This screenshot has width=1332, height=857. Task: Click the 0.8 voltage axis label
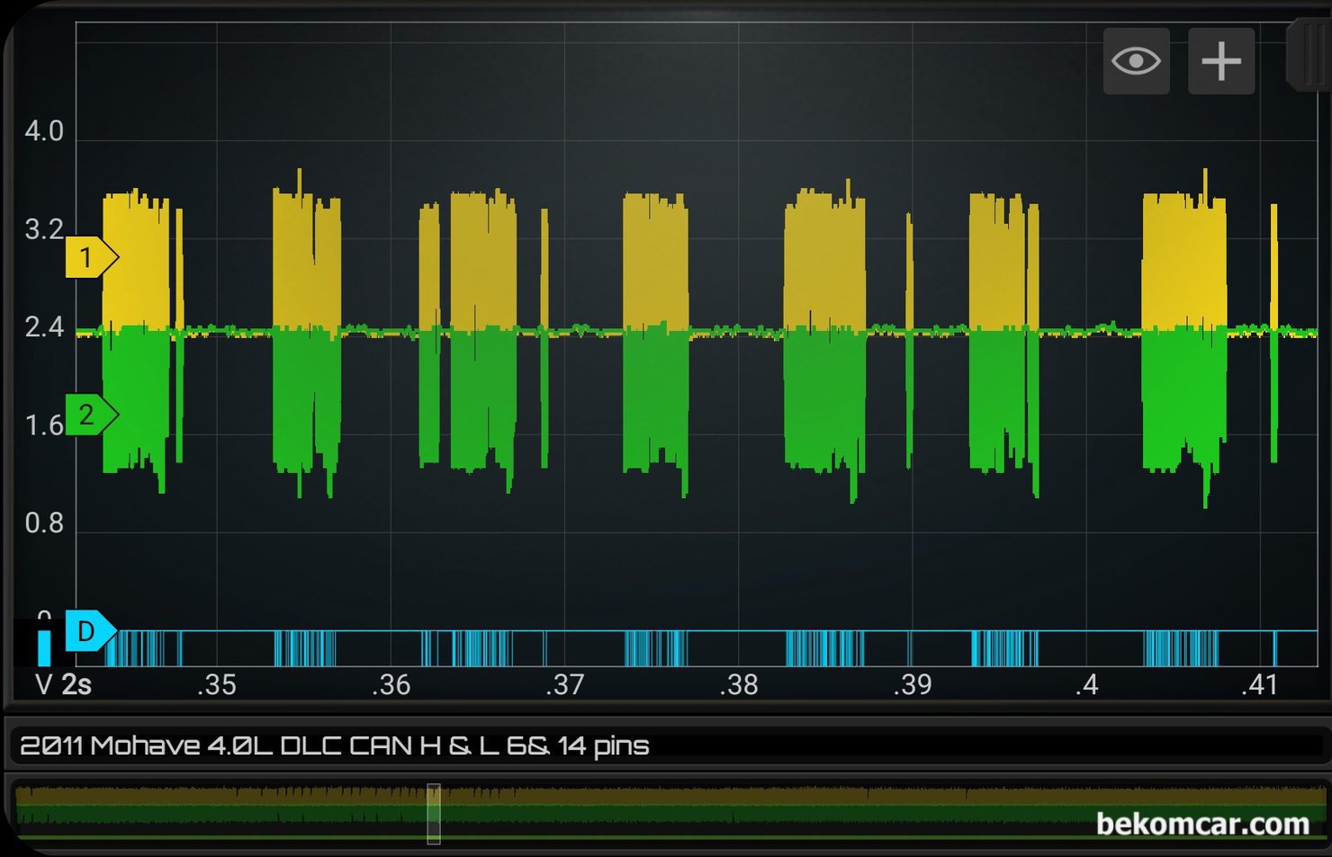click(x=44, y=523)
